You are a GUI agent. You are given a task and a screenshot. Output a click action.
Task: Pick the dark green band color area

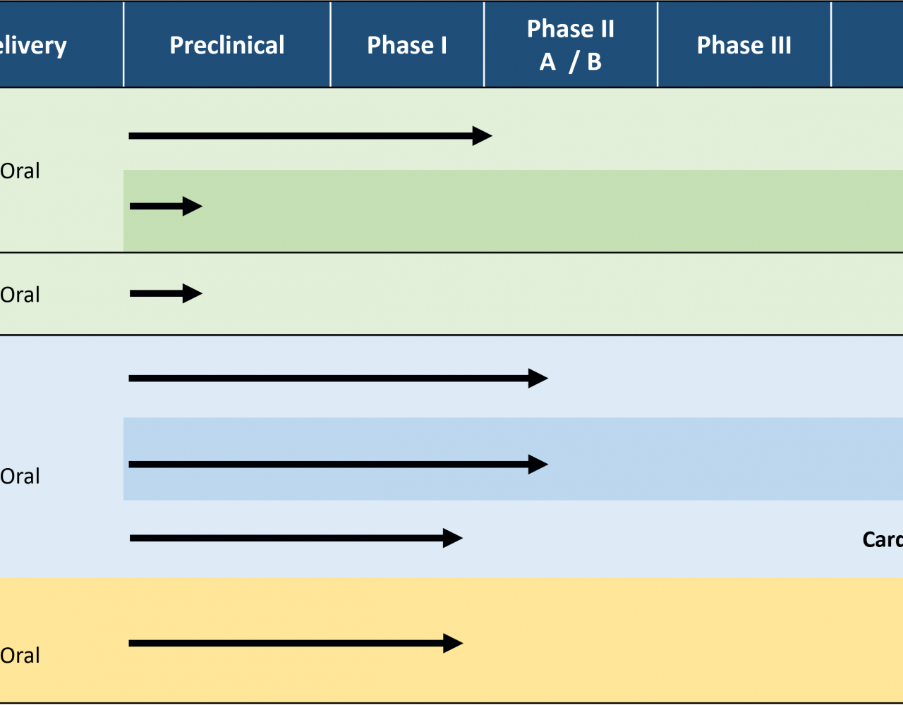click(x=513, y=211)
